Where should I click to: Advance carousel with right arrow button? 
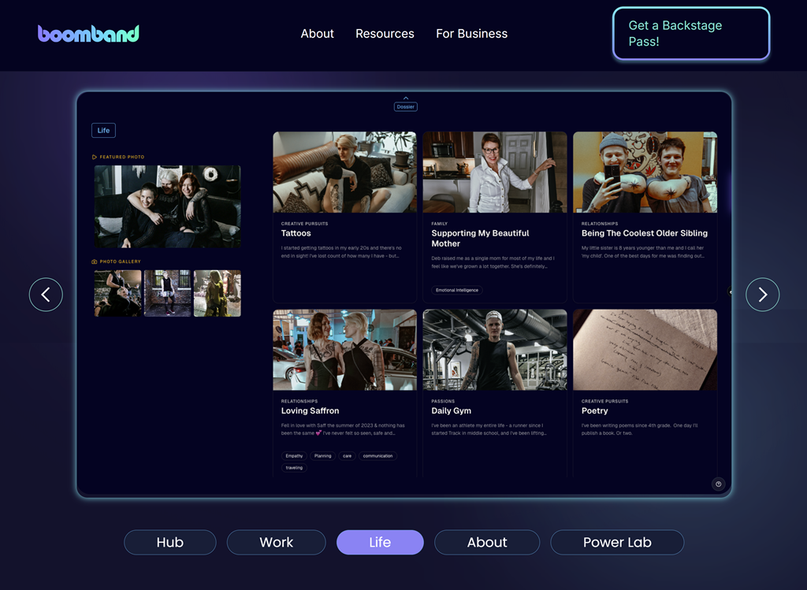[762, 295]
